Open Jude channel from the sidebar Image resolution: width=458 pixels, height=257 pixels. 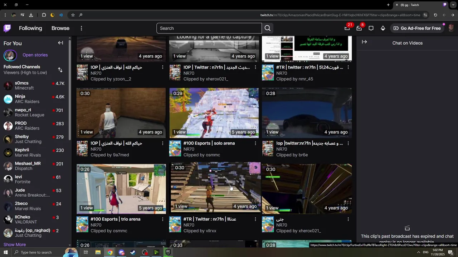point(34,193)
